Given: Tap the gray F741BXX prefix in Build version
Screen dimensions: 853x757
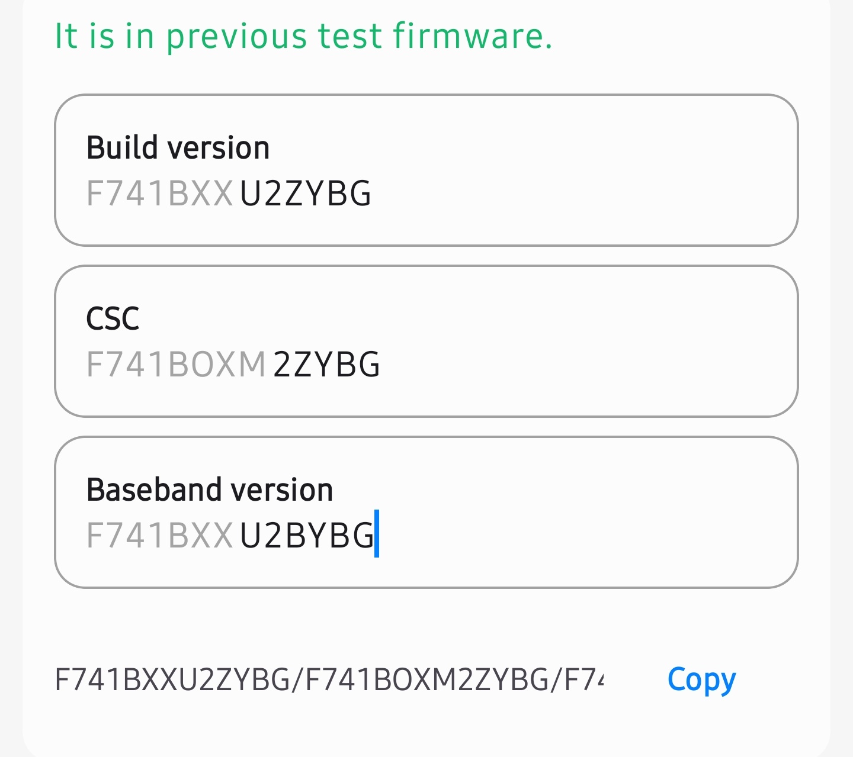Looking at the screenshot, I should 159,194.
